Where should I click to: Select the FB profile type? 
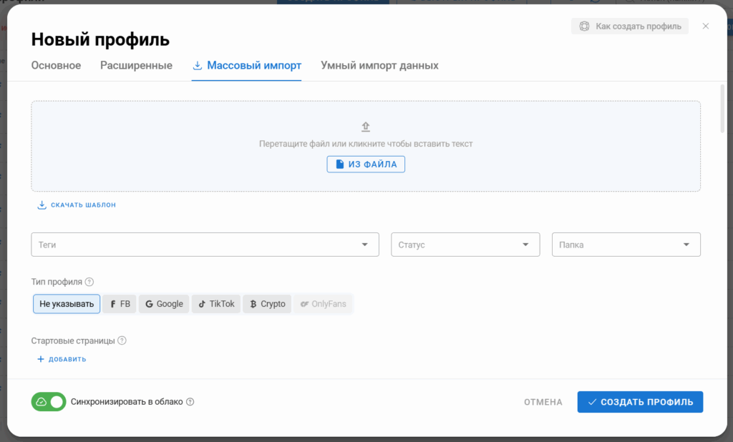pyautogui.click(x=120, y=304)
